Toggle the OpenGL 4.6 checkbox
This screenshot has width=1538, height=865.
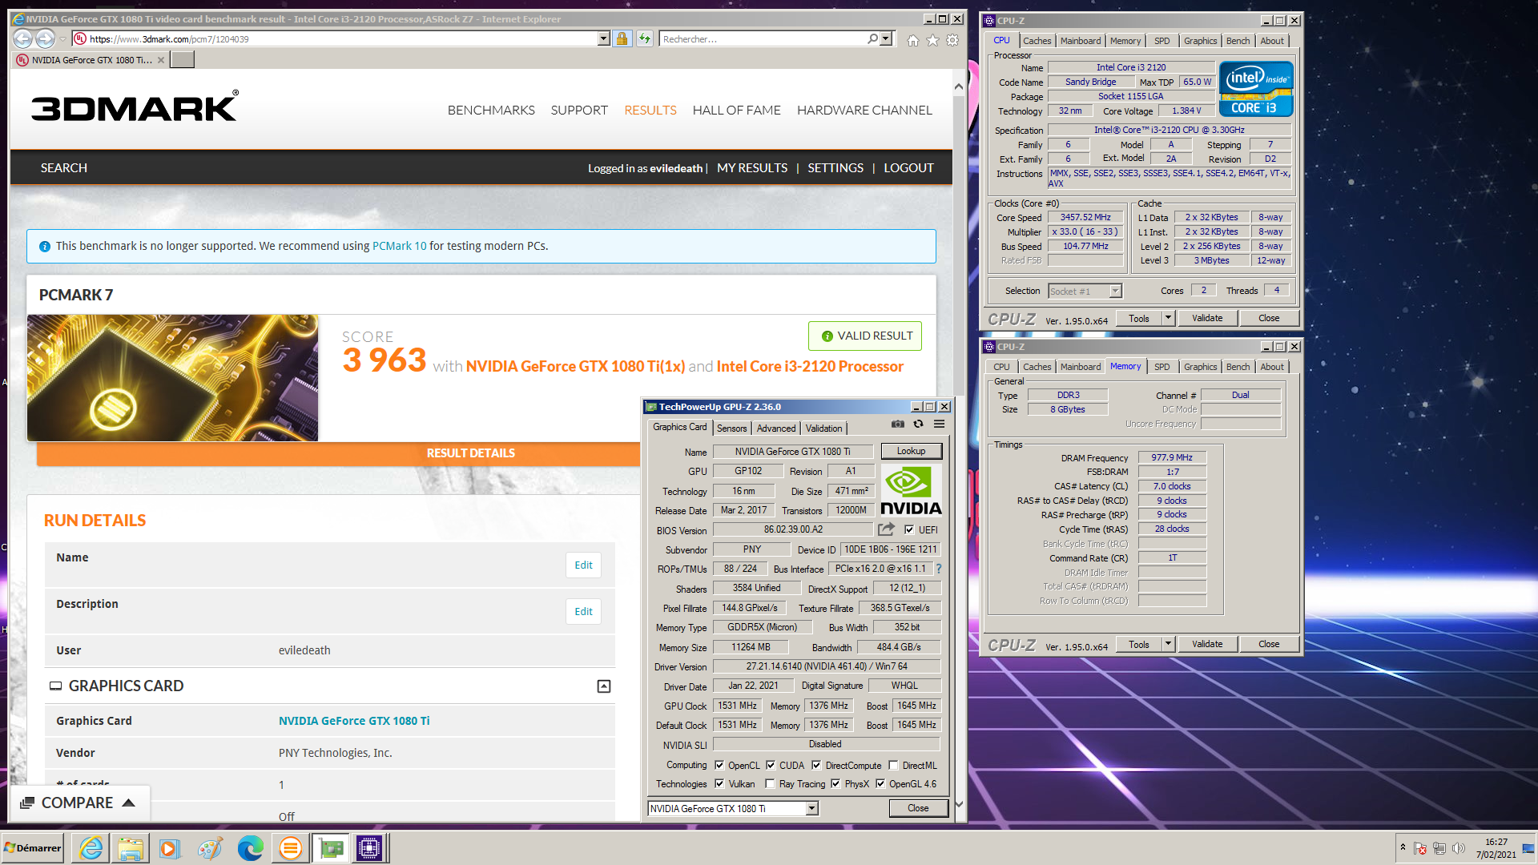click(x=880, y=783)
